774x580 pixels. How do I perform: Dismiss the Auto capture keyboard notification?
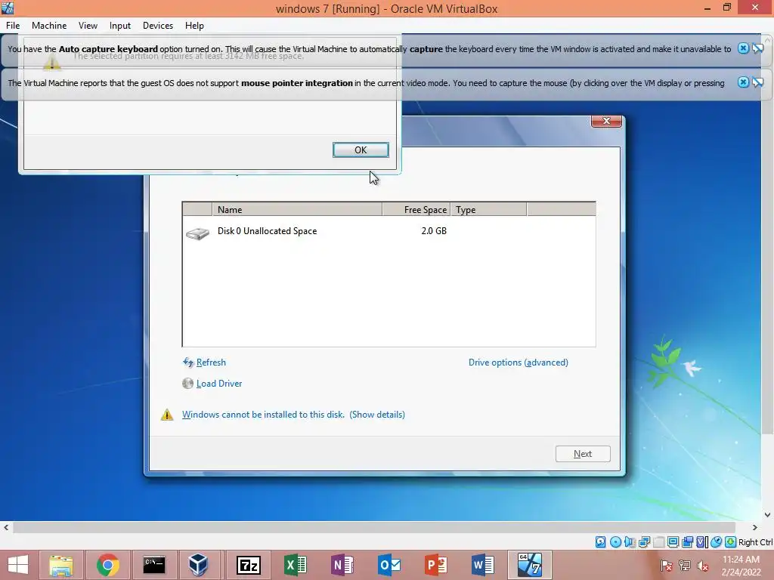(743, 48)
